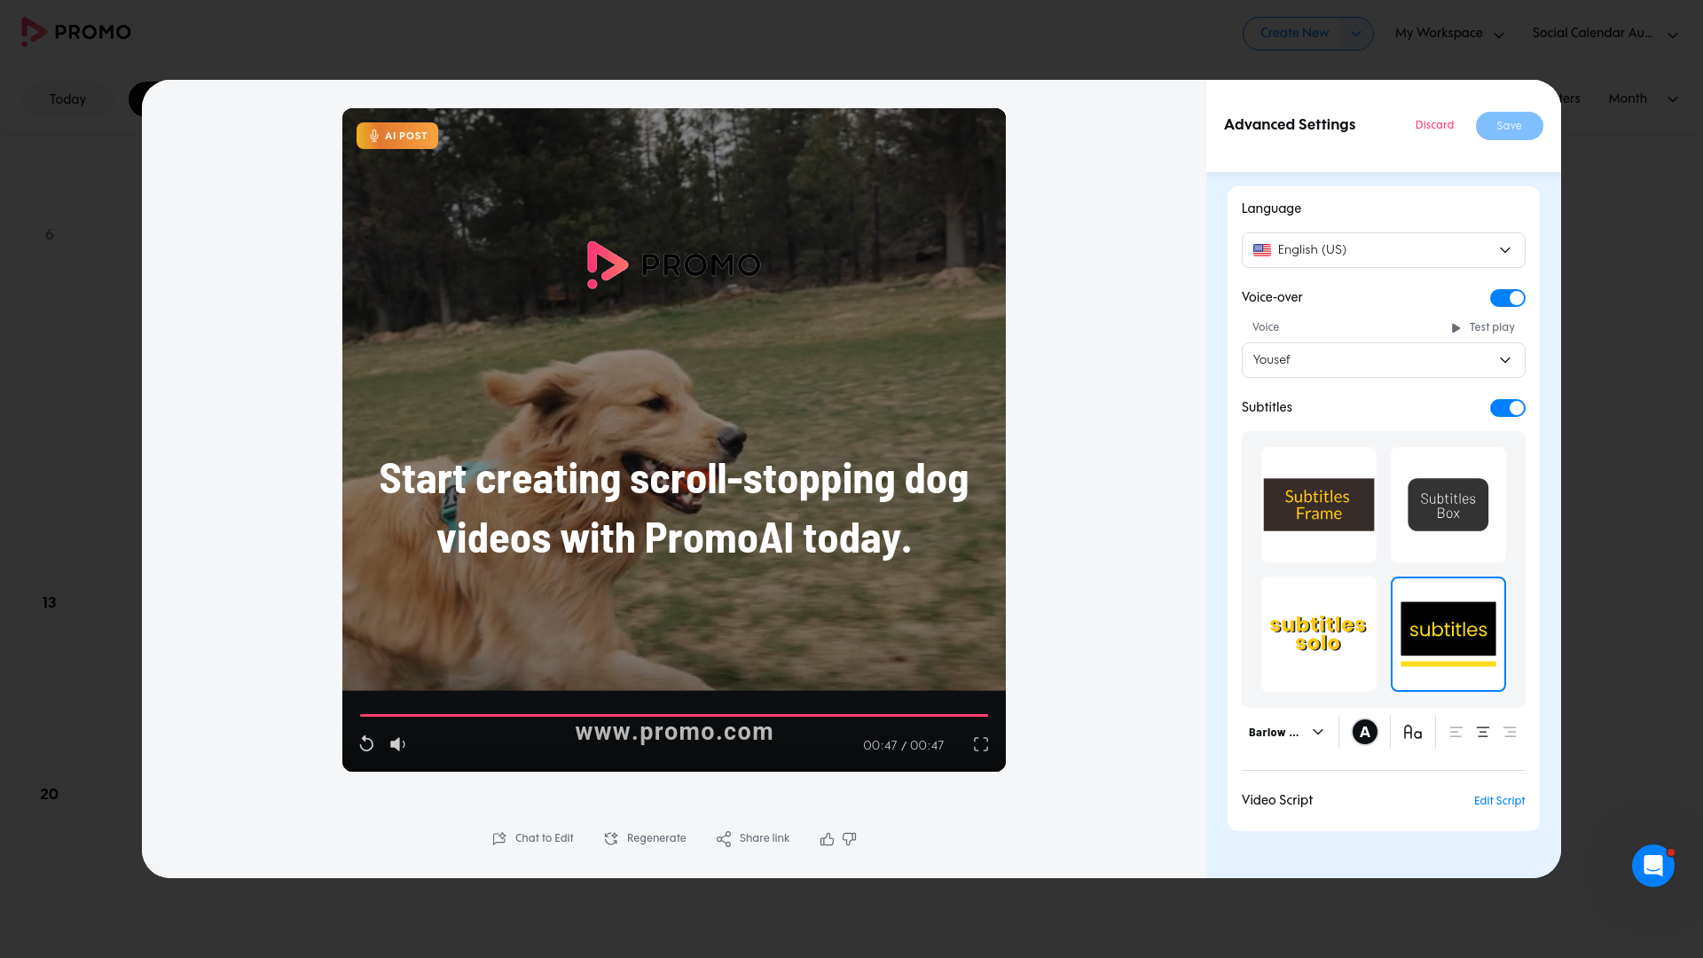Disable the Voice-over toggle
Viewport: 1703px width, 958px height.
pos(1507,298)
